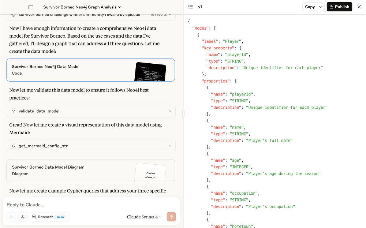The height and width of the screenshot is (228, 366).
Task: Click the globe icon of the search row
Action: [x=14, y=15]
